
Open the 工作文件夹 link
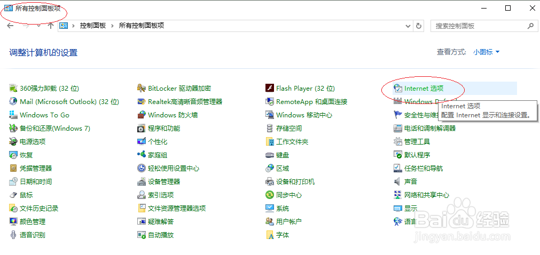292,141
